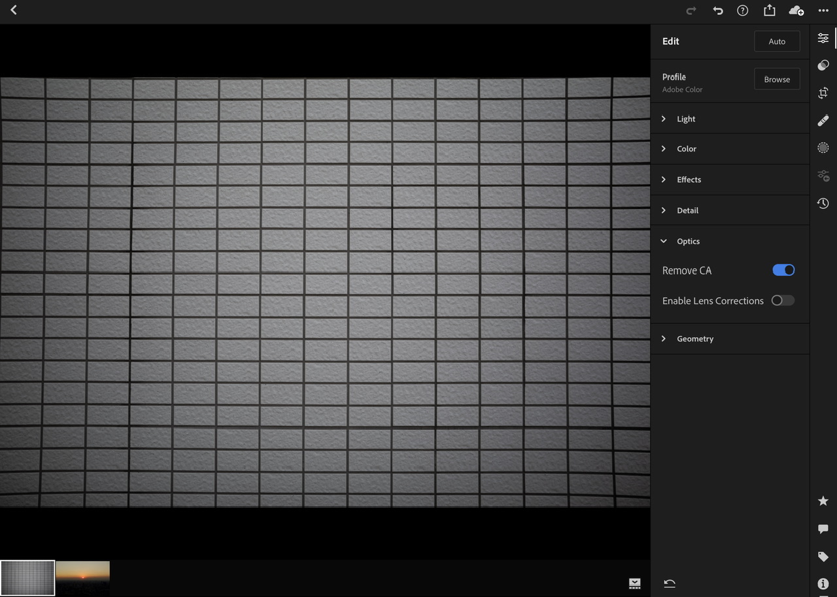The width and height of the screenshot is (837, 597).
Task: Open the Versions history clock icon
Action: (x=823, y=204)
